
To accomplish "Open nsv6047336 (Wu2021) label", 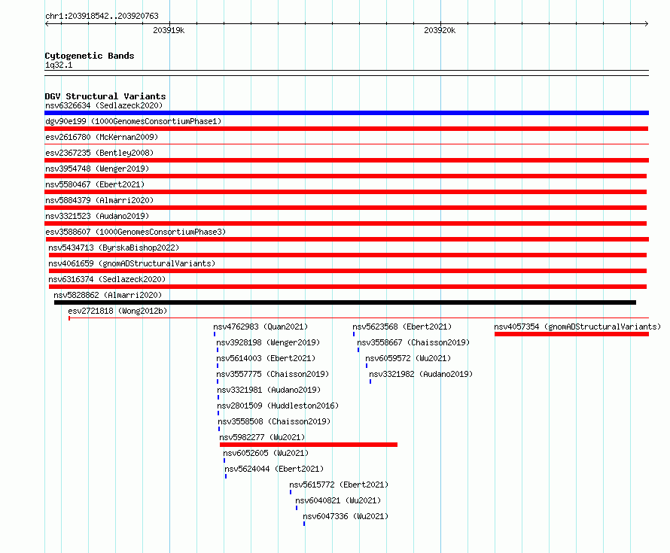I will (x=346, y=516).
